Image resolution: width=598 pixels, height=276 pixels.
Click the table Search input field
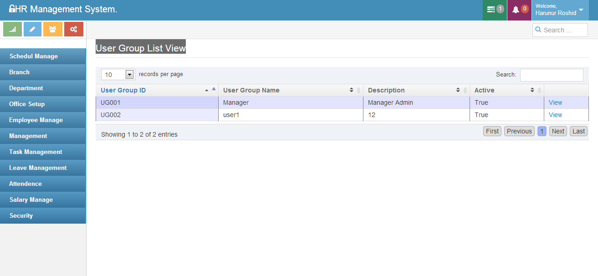pos(551,75)
